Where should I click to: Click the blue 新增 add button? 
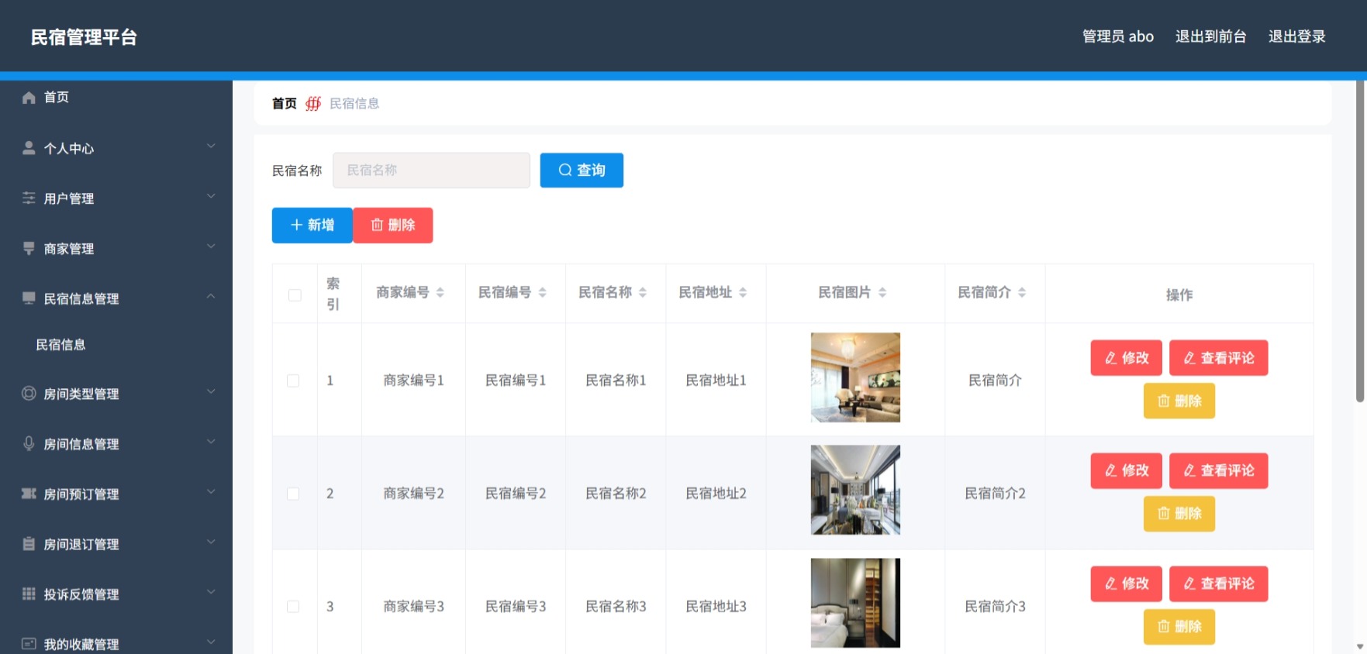click(x=312, y=225)
